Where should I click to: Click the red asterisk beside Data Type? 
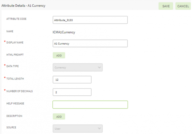pos(5,65)
